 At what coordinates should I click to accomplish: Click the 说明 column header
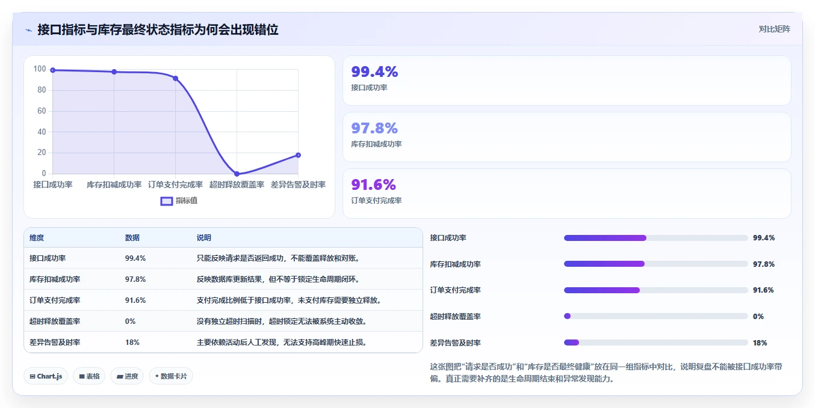tap(204, 238)
